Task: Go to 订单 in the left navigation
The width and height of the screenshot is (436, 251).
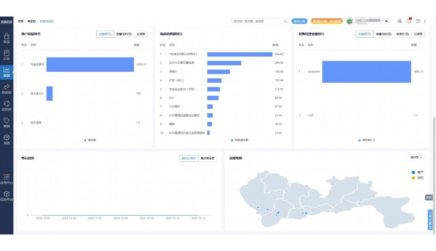Action: pos(6,55)
